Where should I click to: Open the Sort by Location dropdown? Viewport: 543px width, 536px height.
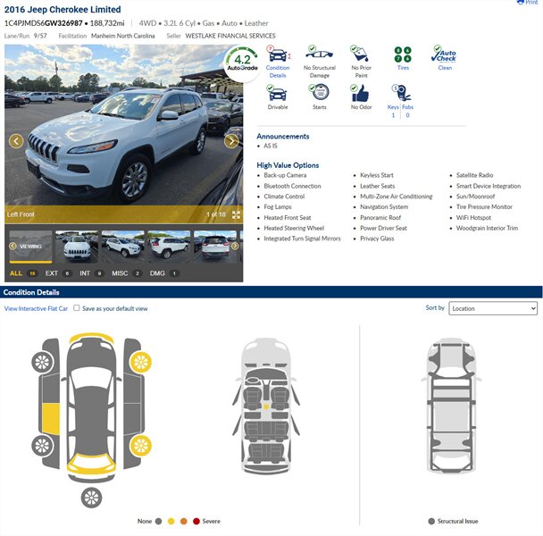pos(493,308)
